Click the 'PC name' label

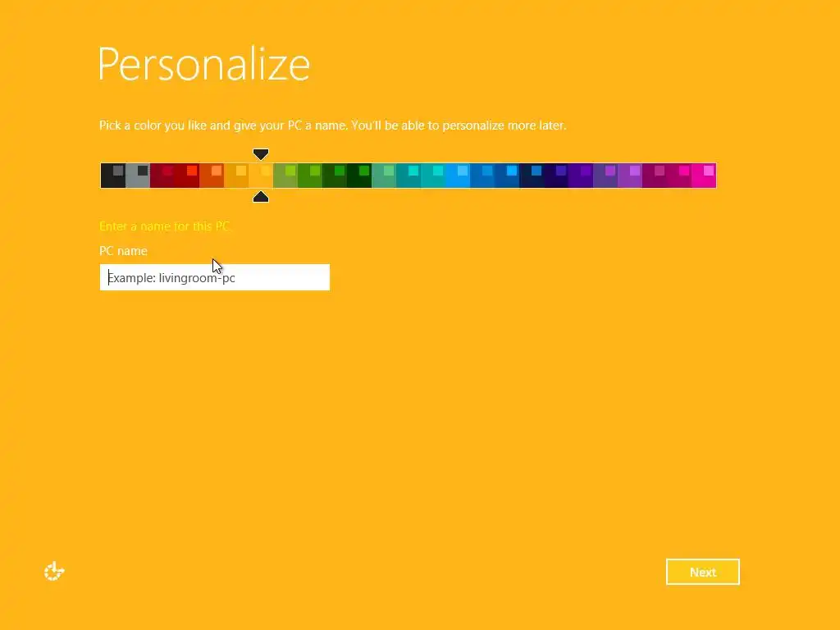pyautogui.click(x=123, y=251)
